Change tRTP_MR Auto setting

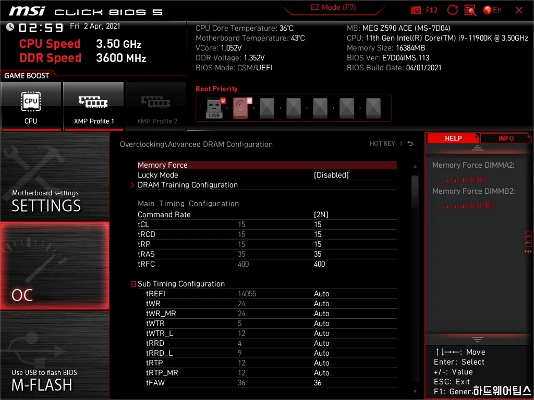pyautogui.click(x=321, y=372)
